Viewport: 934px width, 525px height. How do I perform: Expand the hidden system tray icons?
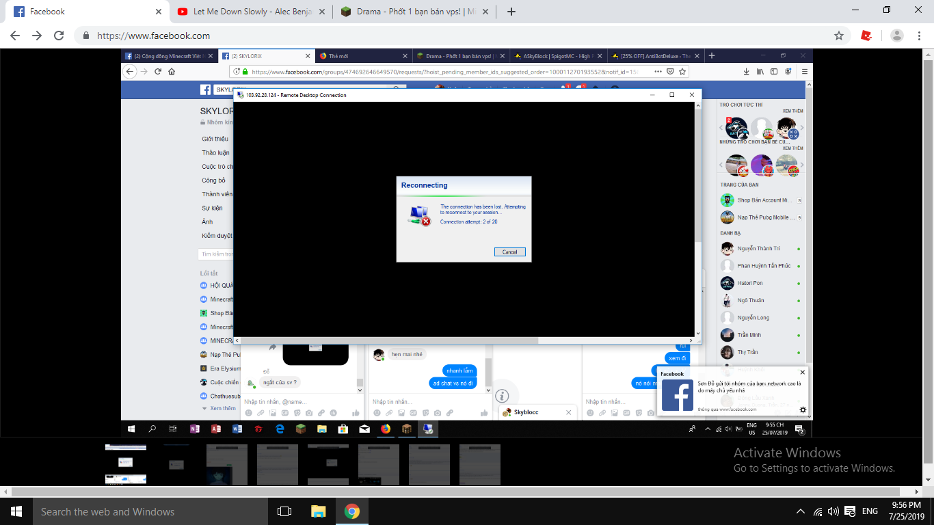point(801,511)
